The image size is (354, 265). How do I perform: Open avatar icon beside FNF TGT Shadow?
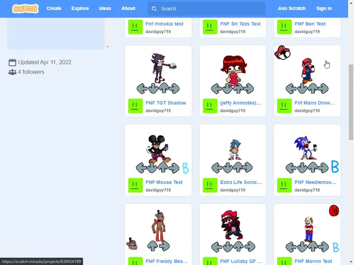[x=135, y=106]
